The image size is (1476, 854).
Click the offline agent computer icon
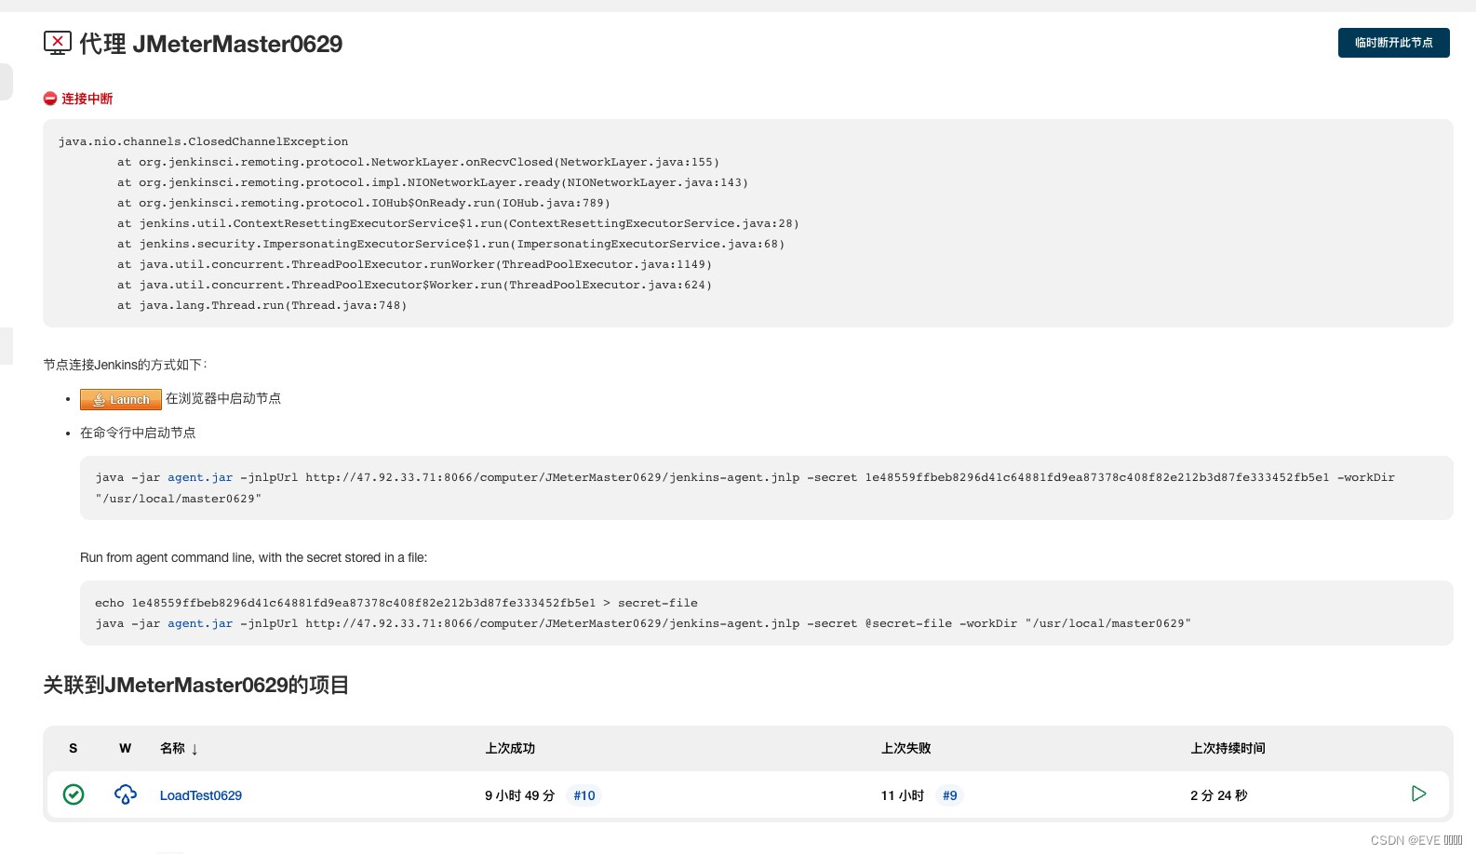[x=58, y=43]
